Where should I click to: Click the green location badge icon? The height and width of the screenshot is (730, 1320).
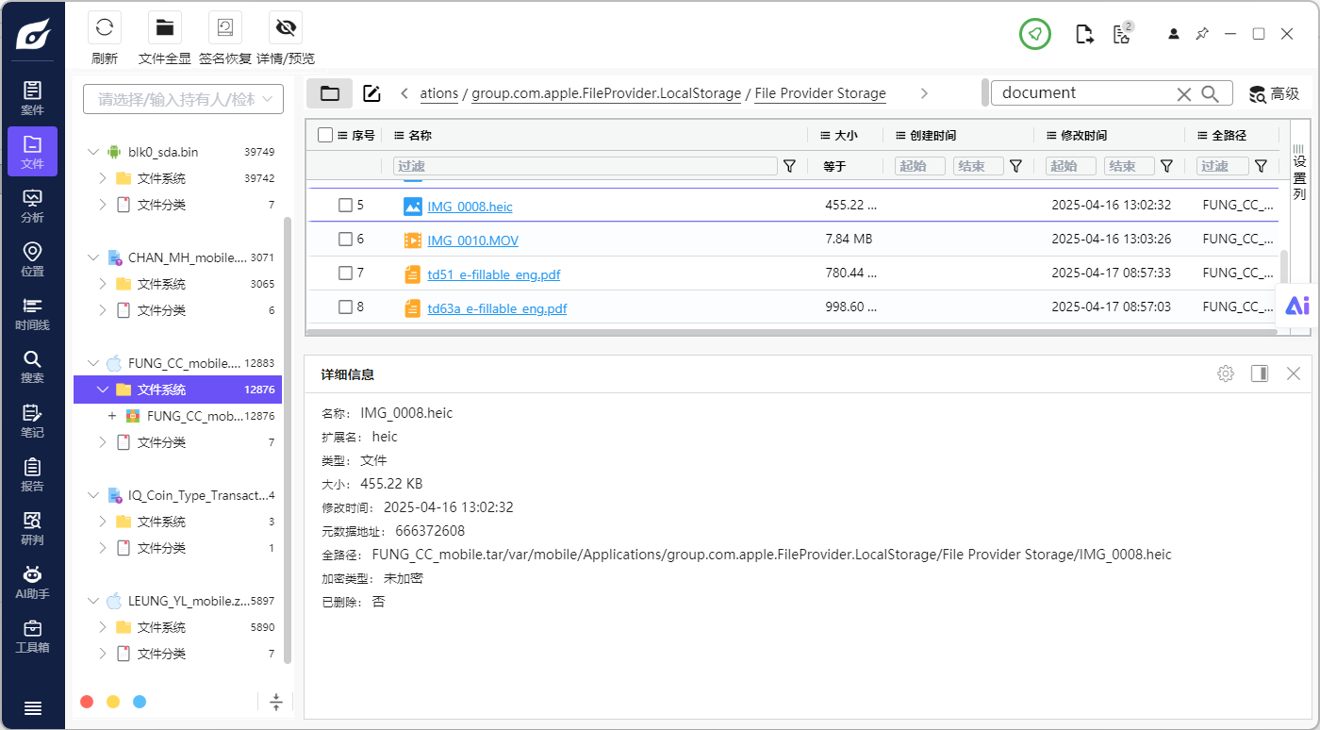pyautogui.click(x=1035, y=34)
